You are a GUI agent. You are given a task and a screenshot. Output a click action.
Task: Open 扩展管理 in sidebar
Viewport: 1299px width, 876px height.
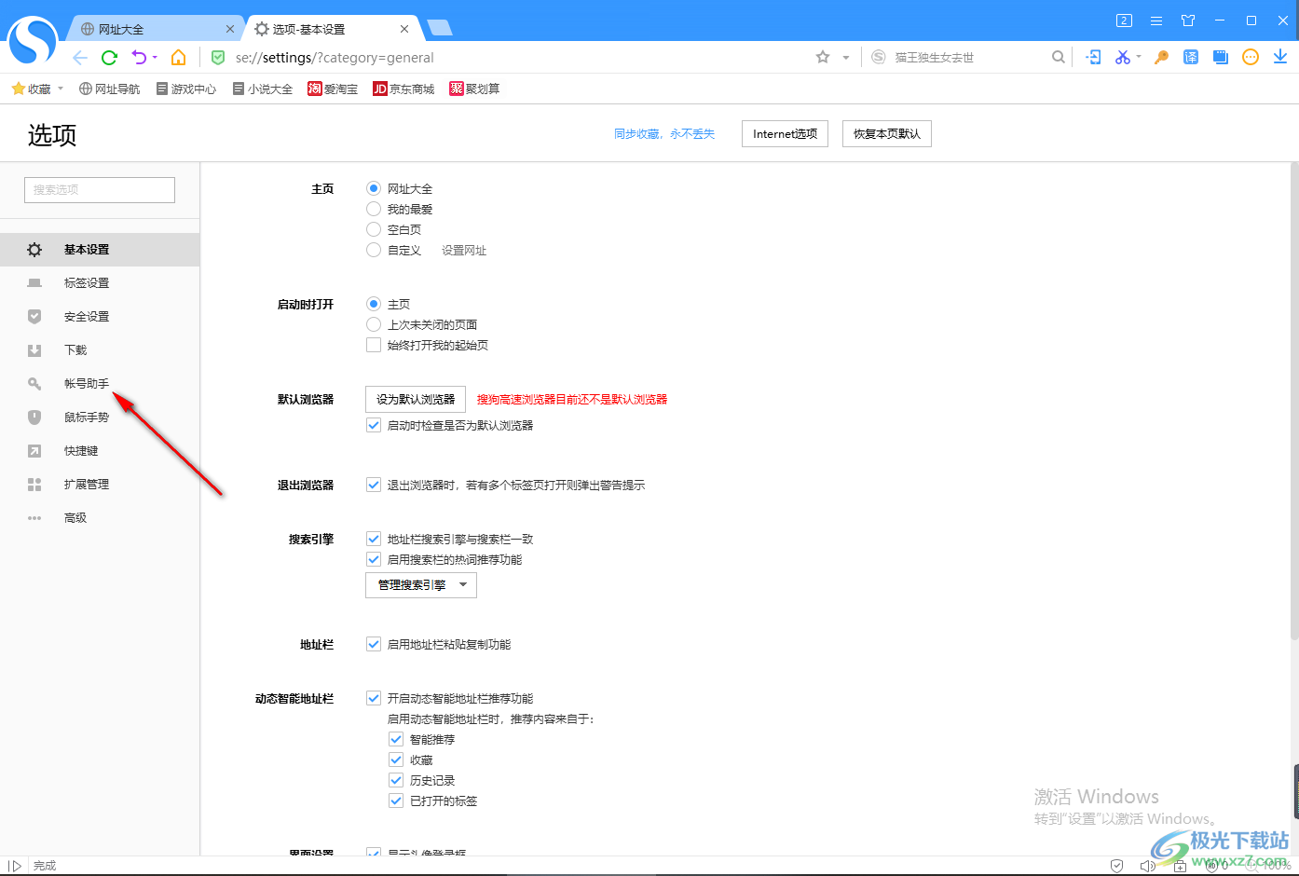(x=100, y=485)
